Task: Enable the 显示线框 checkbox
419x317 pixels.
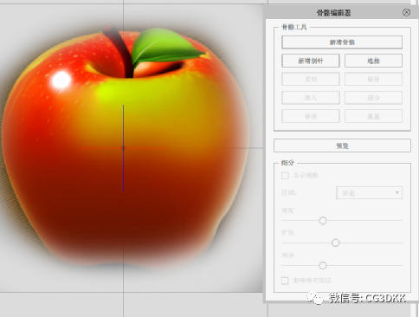Action: pyautogui.click(x=285, y=176)
